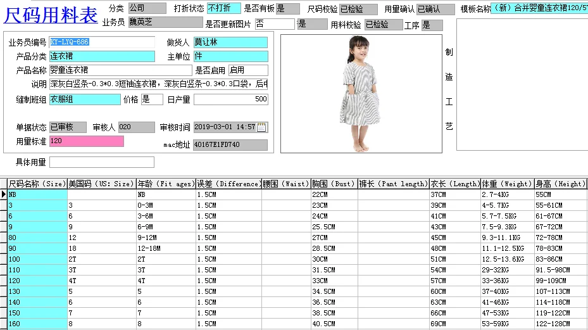Click the fit ages cell 0-3M
This screenshot has width=588, height=330.
166,205
